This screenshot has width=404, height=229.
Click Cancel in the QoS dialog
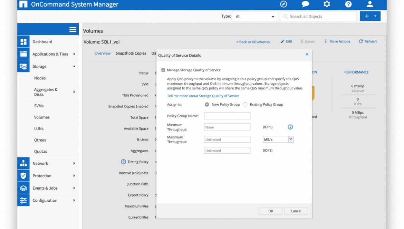(296, 211)
